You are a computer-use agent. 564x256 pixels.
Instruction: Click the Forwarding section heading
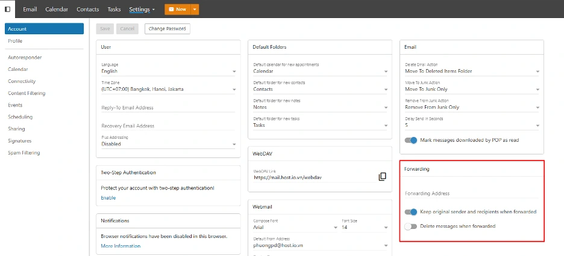[x=417, y=169]
